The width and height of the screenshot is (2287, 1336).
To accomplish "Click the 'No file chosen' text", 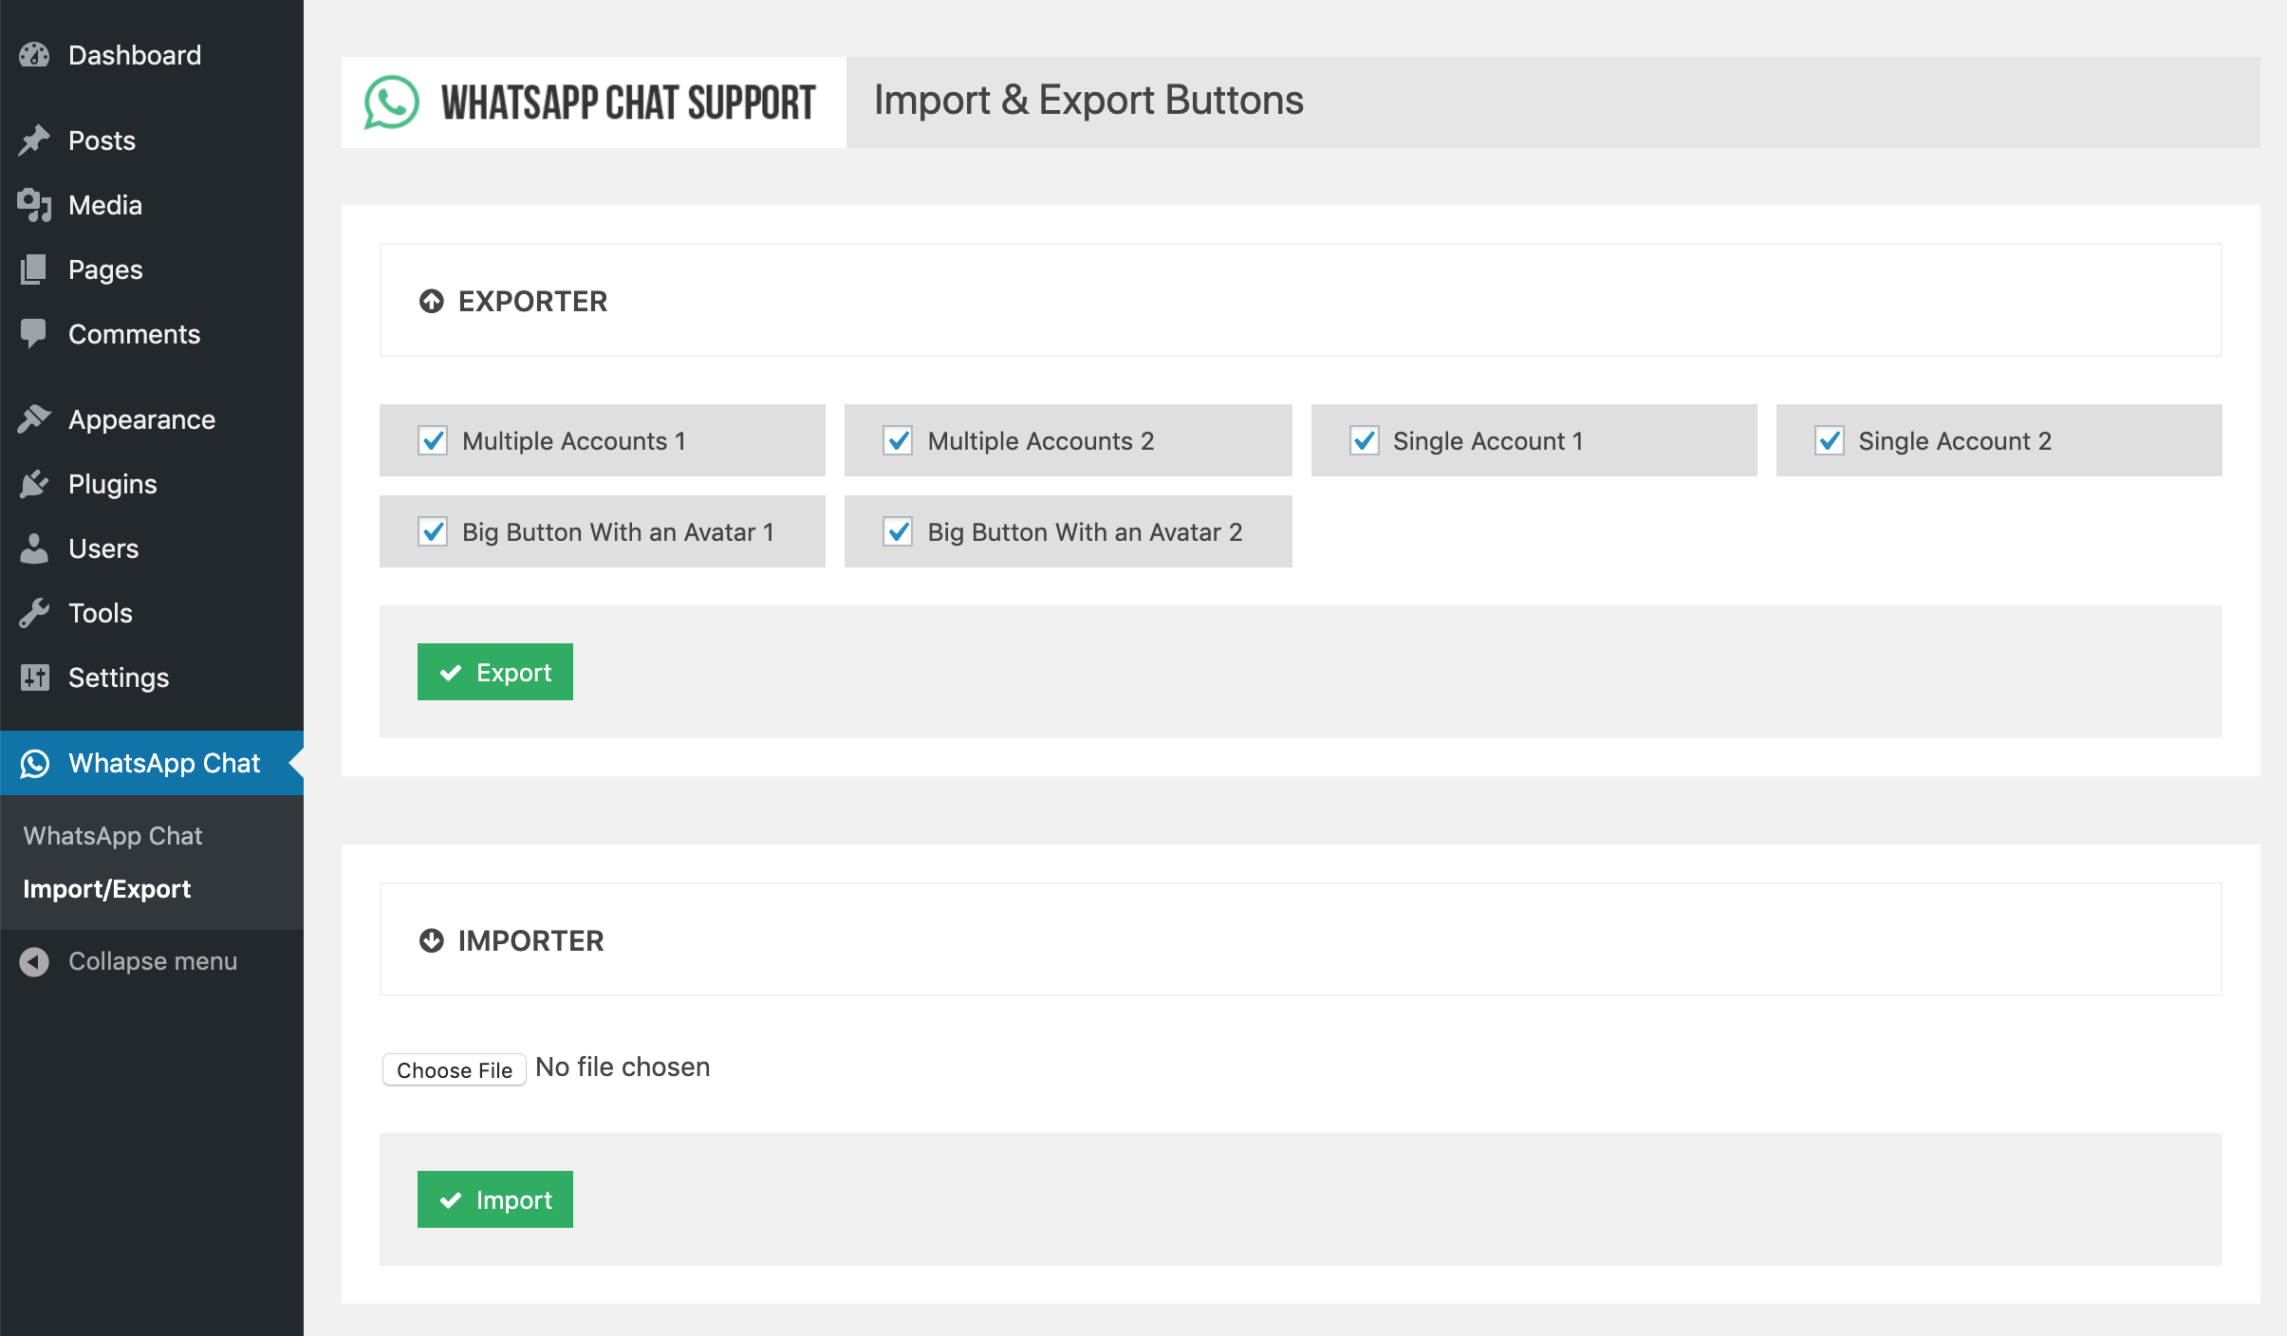I will coord(623,1067).
